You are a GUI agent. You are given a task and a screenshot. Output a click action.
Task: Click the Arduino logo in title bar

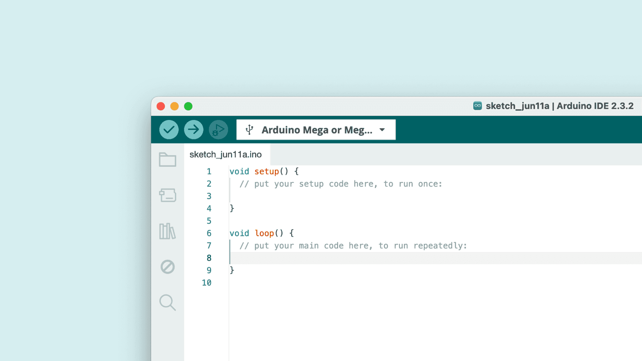click(477, 106)
